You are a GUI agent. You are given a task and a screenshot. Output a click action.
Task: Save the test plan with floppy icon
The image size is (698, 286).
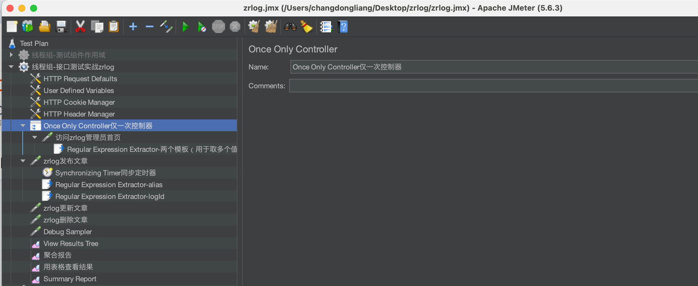(x=61, y=27)
